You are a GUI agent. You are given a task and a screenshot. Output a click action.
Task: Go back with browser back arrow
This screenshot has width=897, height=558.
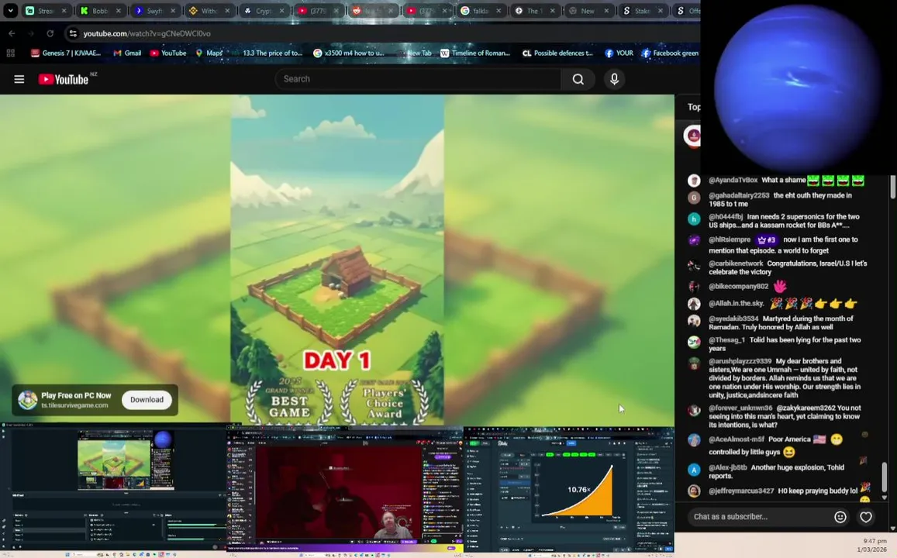click(12, 34)
